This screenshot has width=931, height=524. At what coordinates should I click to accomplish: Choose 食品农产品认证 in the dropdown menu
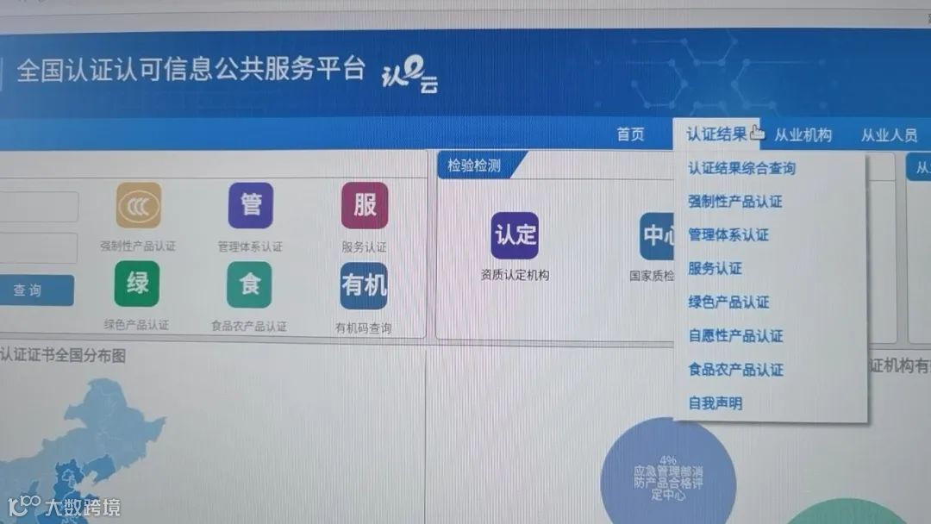(735, 370)
